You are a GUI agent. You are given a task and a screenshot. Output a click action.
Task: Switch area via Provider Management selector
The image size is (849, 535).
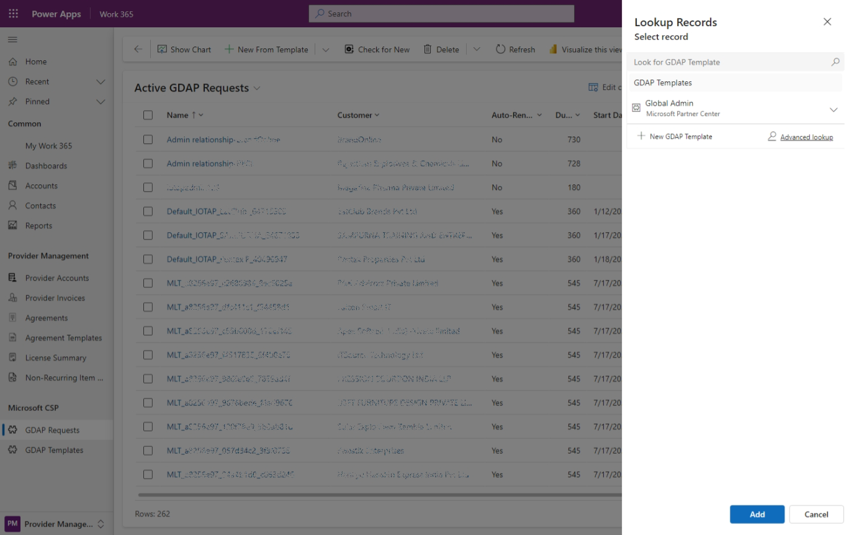click(x=56, y=524)
